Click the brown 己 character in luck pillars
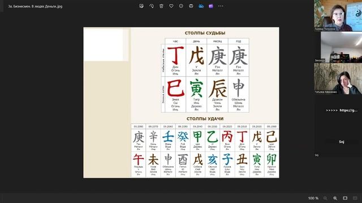Viewport: 362px width, 203px height. tap(271, 136)
